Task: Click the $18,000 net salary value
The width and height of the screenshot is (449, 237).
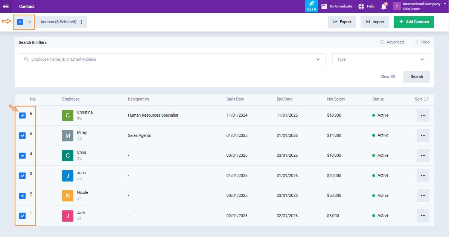Action: click(x=334, y=115)
